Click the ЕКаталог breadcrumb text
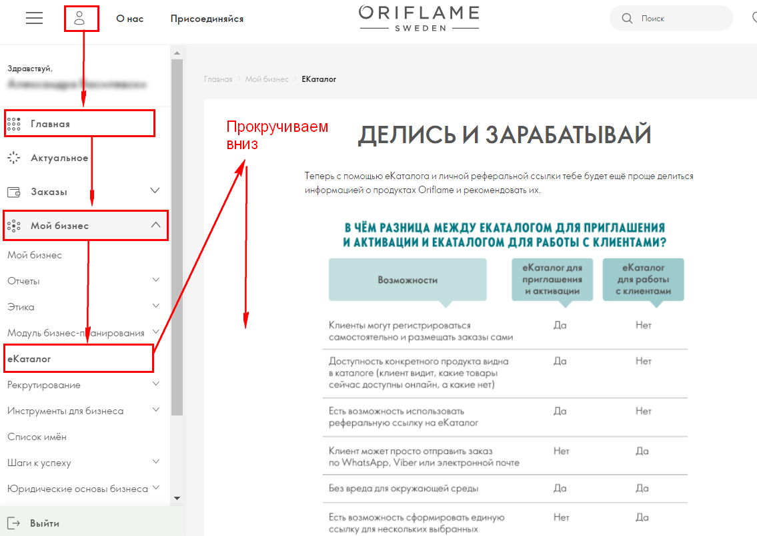757x536 pixels. pyautogui.click(x=319, y=79)
